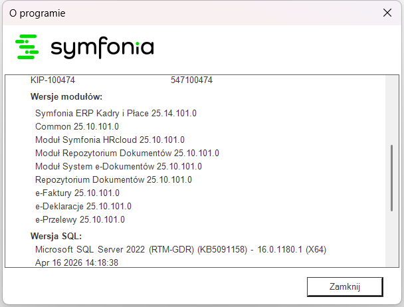The image size is (404, 307).
Task: Select the e-Przelewy 25.10.101.0 line
Action: point(80,219)
